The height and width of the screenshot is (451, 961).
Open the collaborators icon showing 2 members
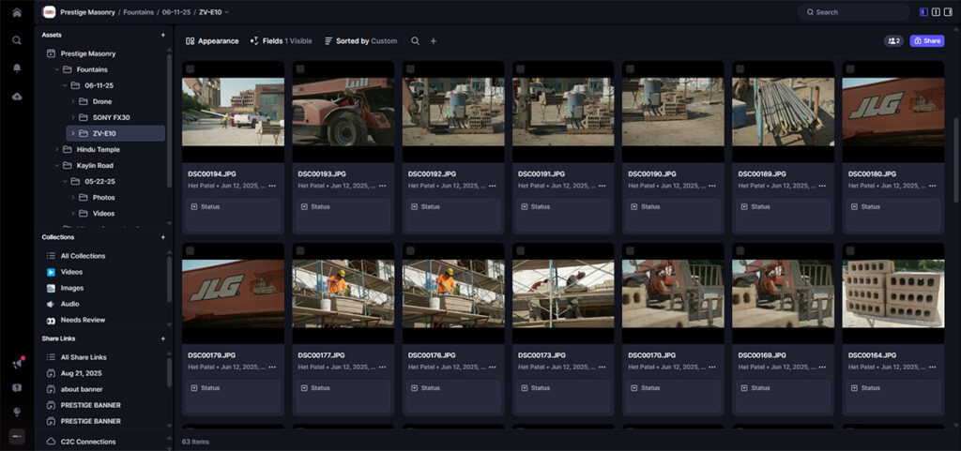(892, 41)
